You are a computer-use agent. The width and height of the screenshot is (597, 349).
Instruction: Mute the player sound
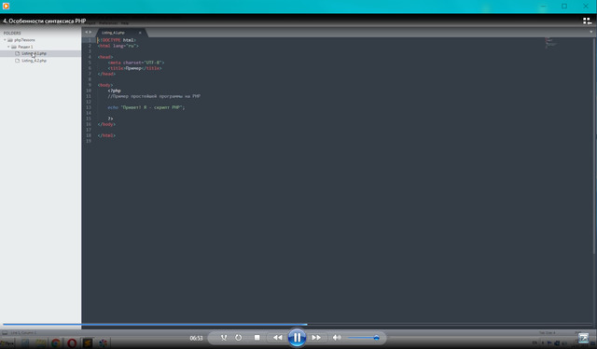(x=337, y=338)
